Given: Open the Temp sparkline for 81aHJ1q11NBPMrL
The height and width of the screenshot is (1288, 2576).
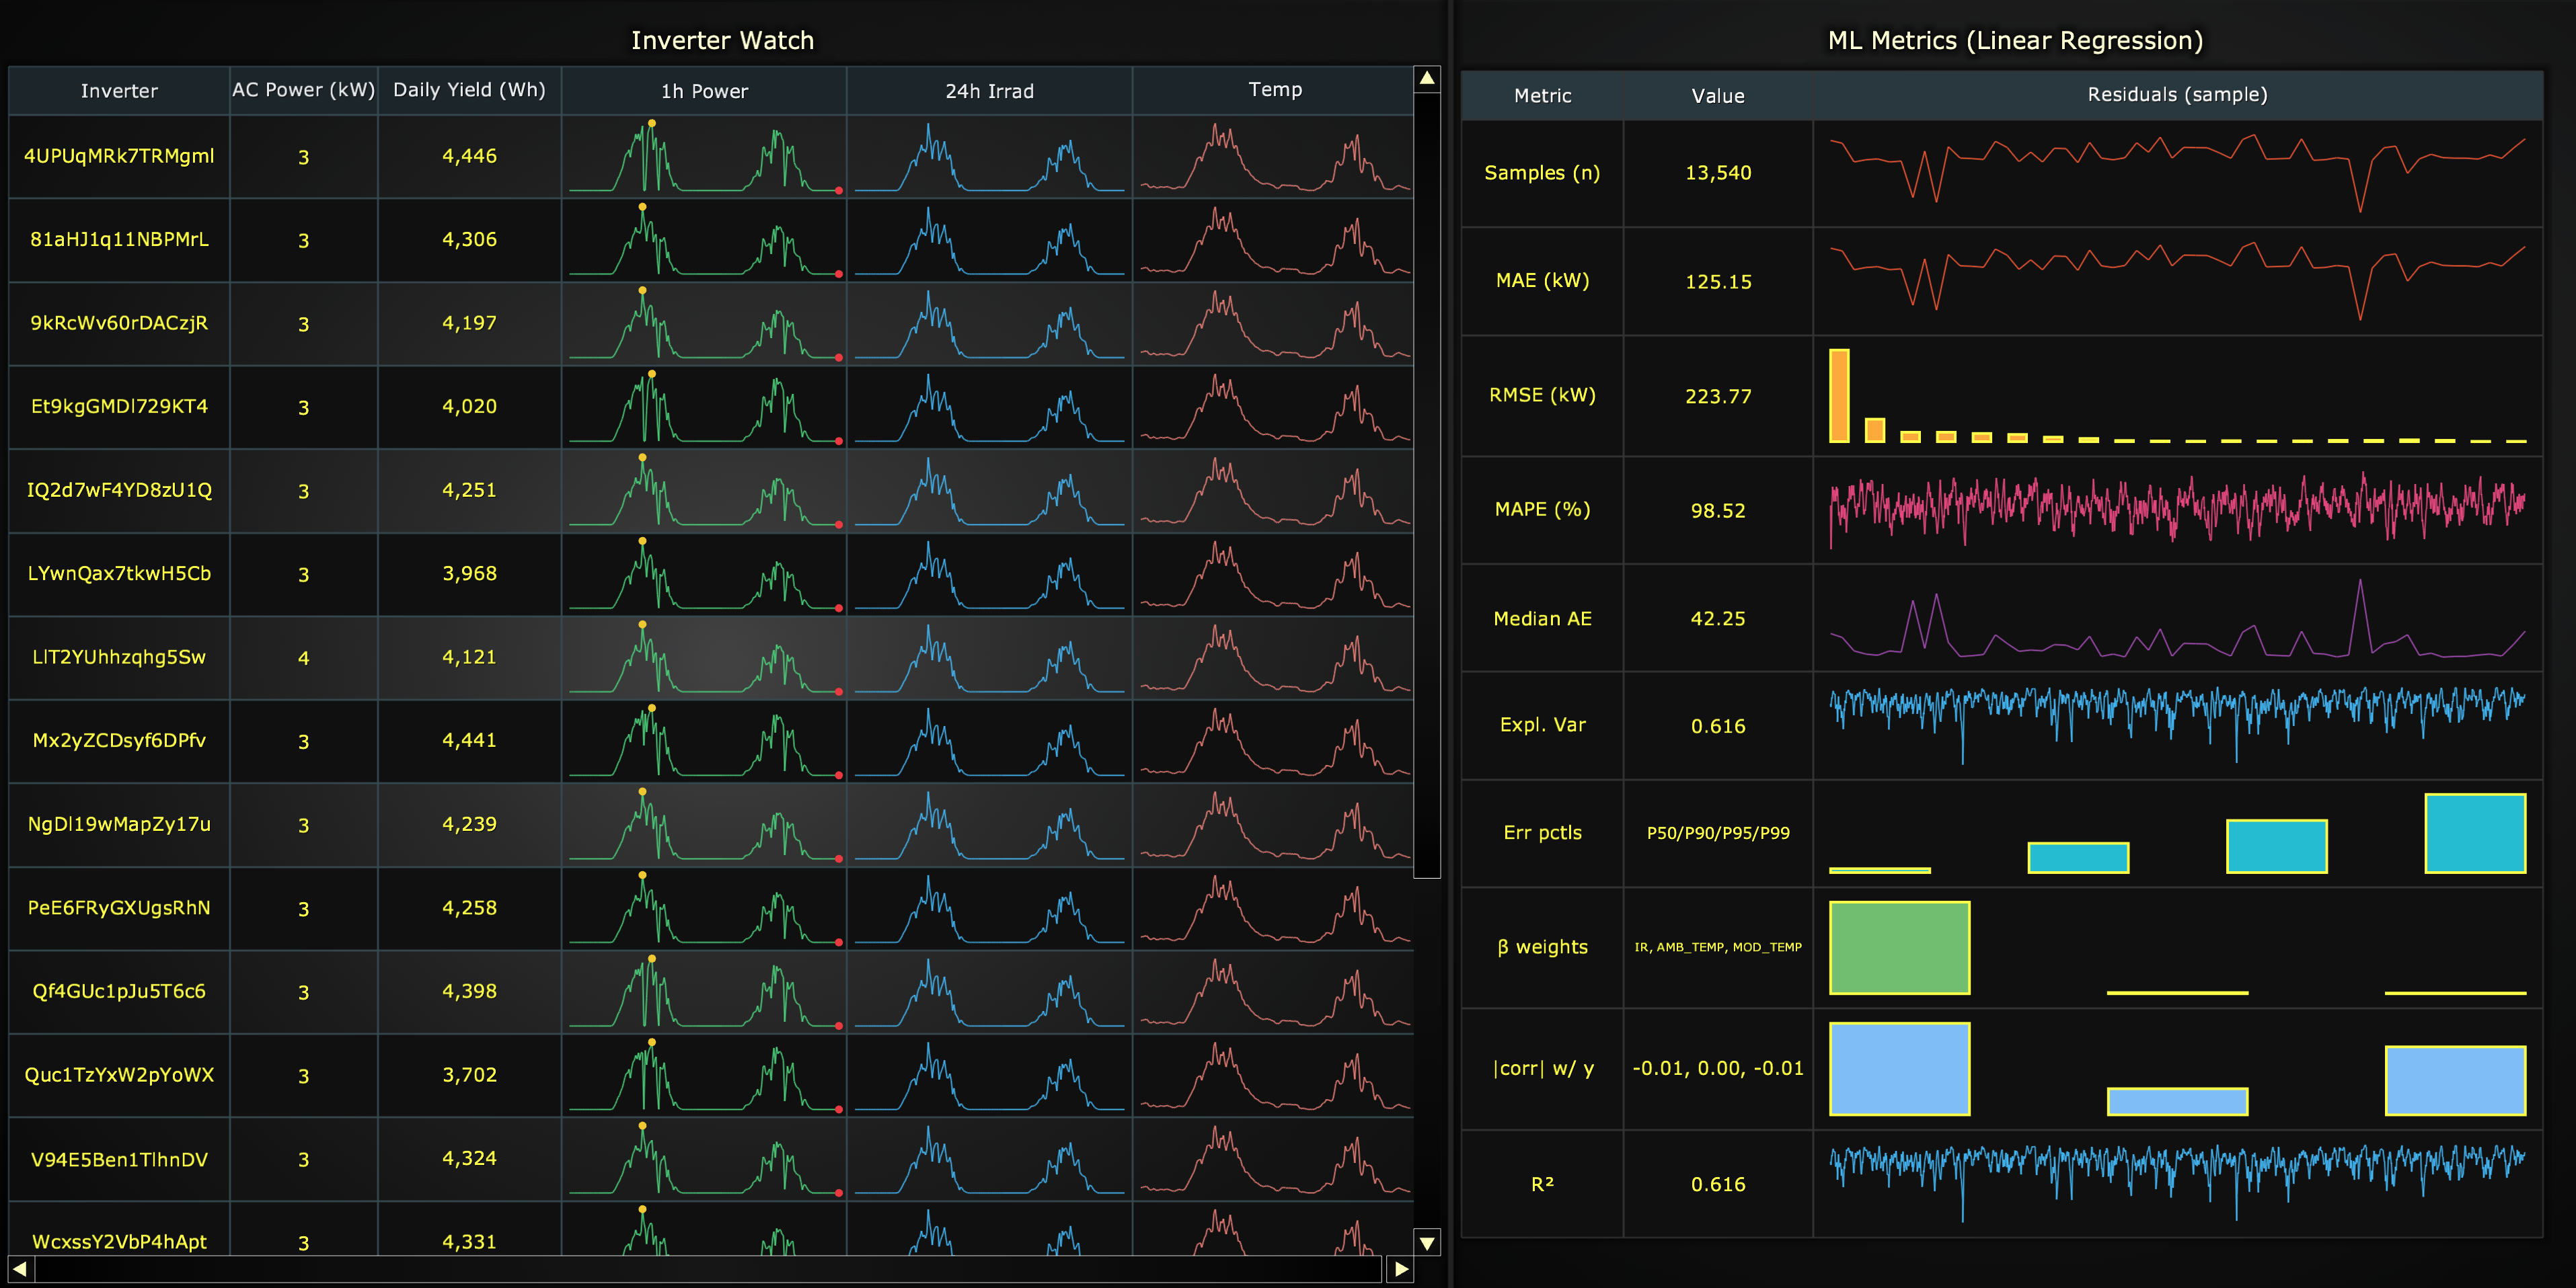Looking at the screenshot, I should click(x=1275, y=240).
